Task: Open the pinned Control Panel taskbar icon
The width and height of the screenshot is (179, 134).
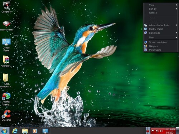Action: coord(45,131)
